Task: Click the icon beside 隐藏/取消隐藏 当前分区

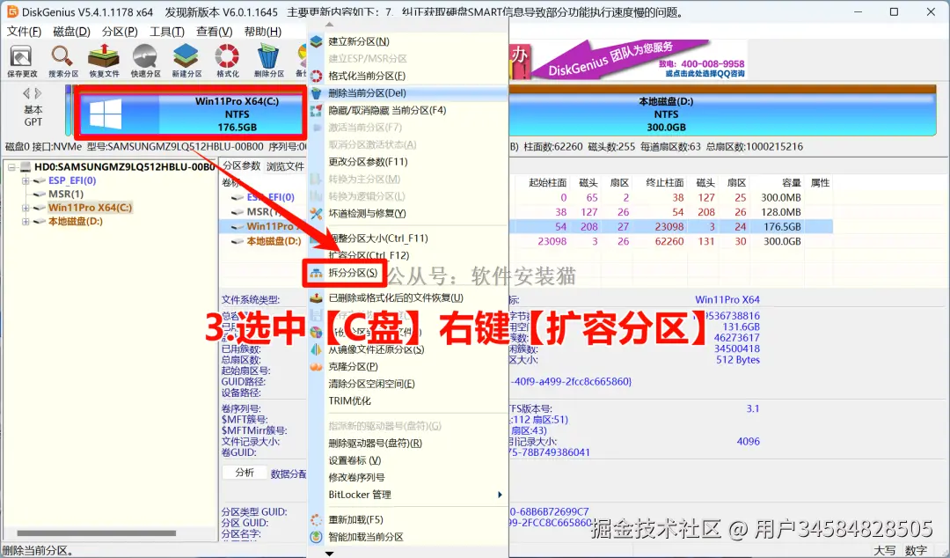Action: pos(317,110)
